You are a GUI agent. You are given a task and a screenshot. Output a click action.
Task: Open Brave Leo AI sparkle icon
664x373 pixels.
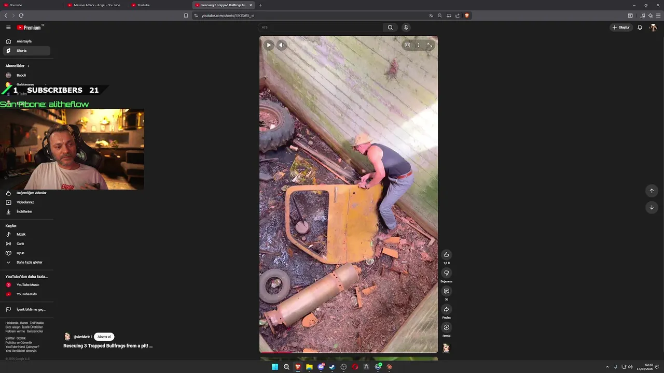[x=651, y=16]
